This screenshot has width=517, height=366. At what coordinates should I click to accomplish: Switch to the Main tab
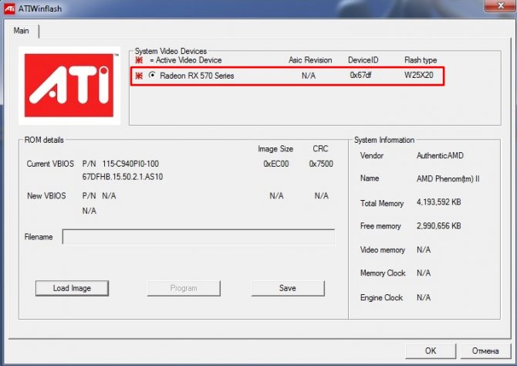pyautogui.click(x=22, y=31)
